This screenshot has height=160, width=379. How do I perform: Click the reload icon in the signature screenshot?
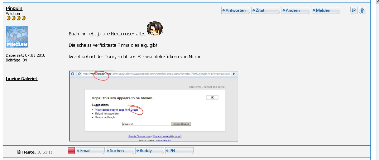73,74
